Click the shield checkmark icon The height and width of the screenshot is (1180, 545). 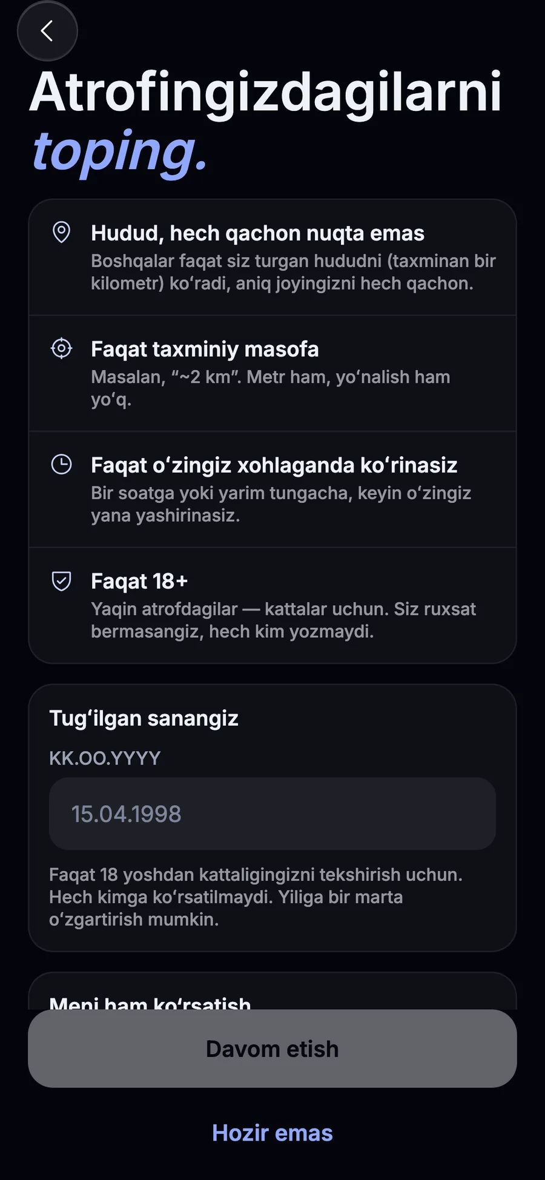point(61,581)
